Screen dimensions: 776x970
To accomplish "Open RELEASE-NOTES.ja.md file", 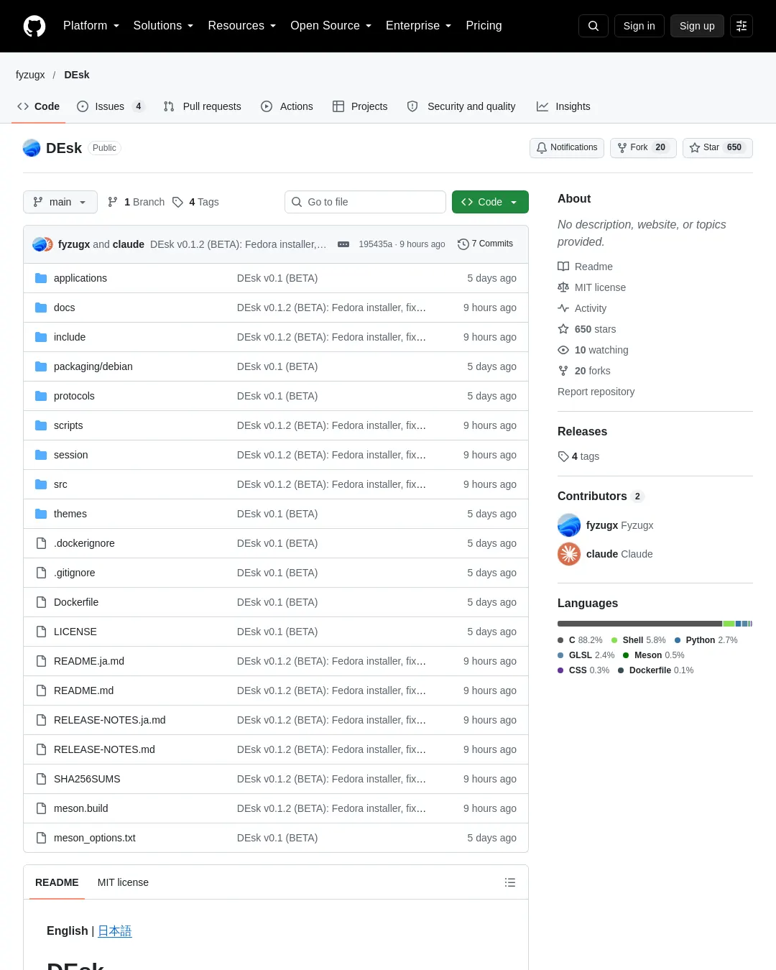I will [110, 720].
